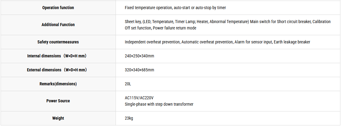The image size is (341, 126).
Task: Click the 240×250×340mm value
Action: (139, 56)
